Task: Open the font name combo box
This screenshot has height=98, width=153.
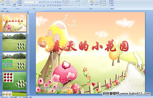Action: click(29, 2)
